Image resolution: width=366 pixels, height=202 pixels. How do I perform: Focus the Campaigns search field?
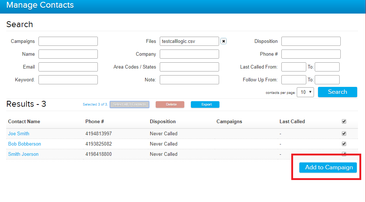(68, 41)
